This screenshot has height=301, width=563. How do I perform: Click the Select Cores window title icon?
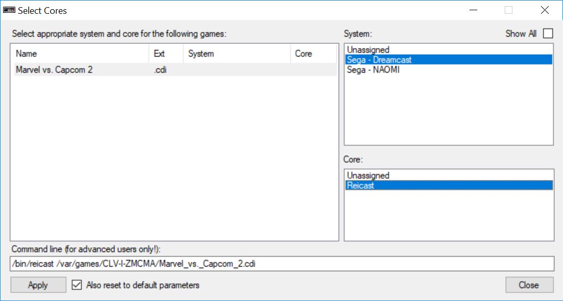(x=9, y=10)
